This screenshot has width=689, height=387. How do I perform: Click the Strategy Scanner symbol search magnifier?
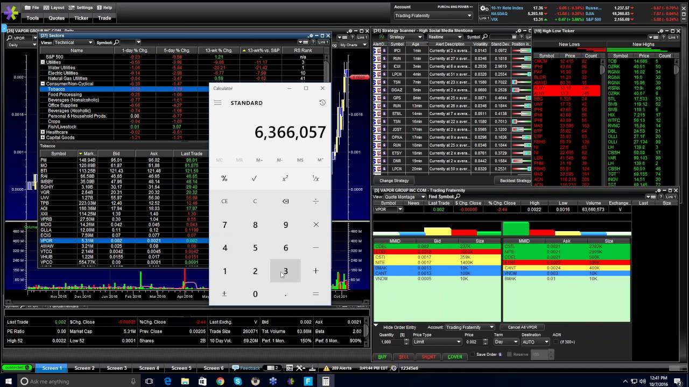485,37
